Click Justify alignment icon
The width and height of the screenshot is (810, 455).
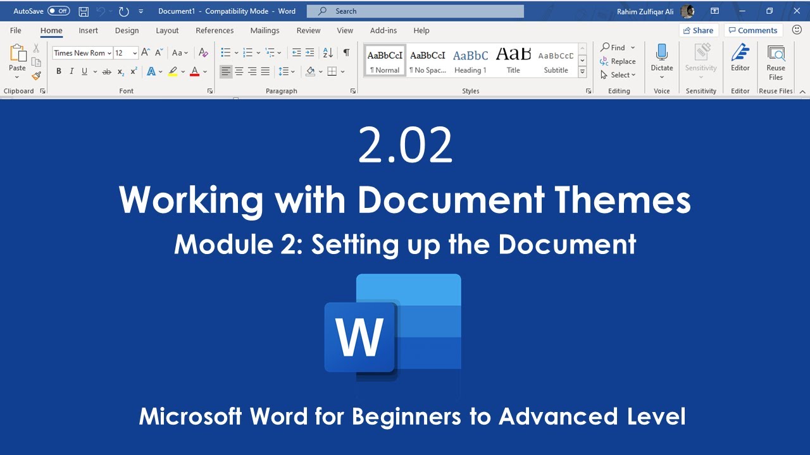pyautogui.click(x=265, y=71)
